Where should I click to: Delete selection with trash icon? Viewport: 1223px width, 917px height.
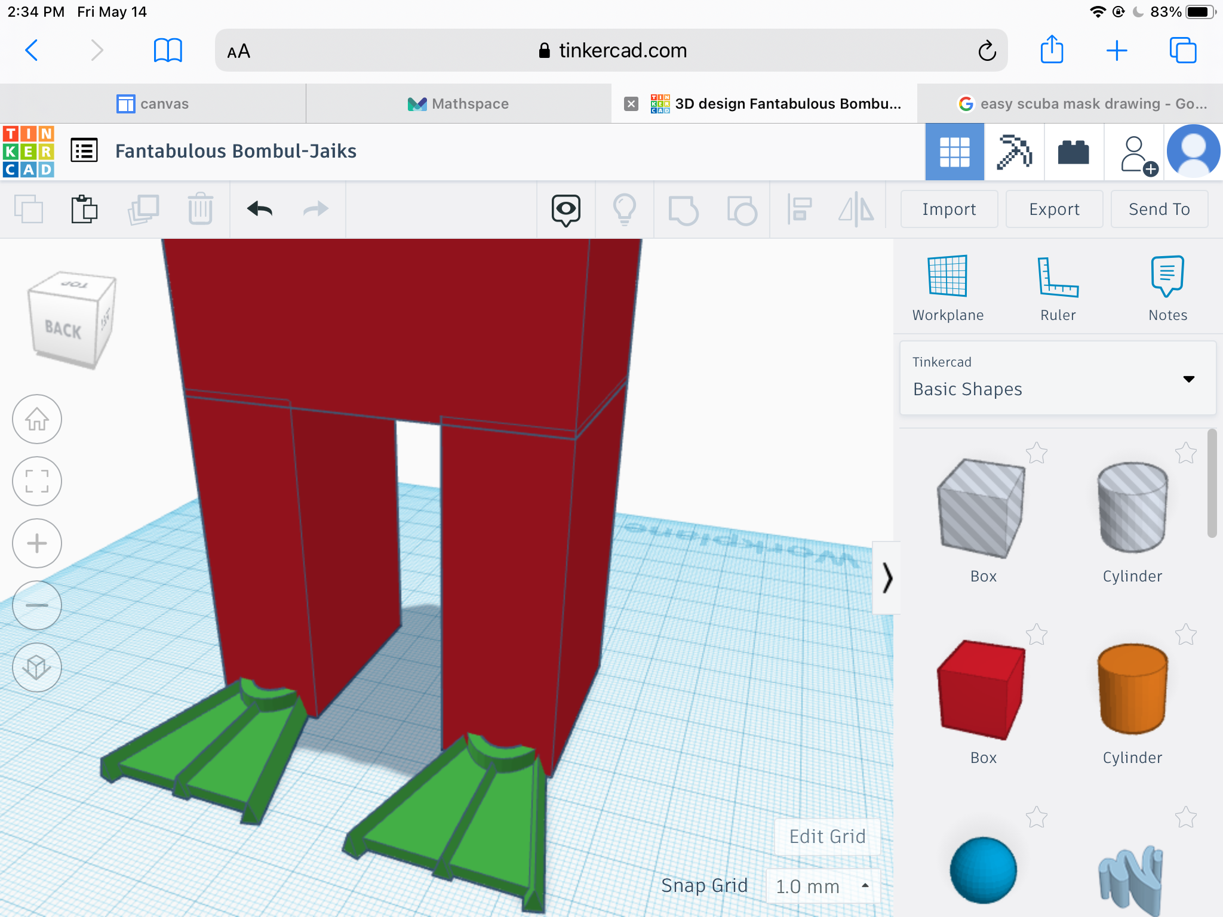200,209
